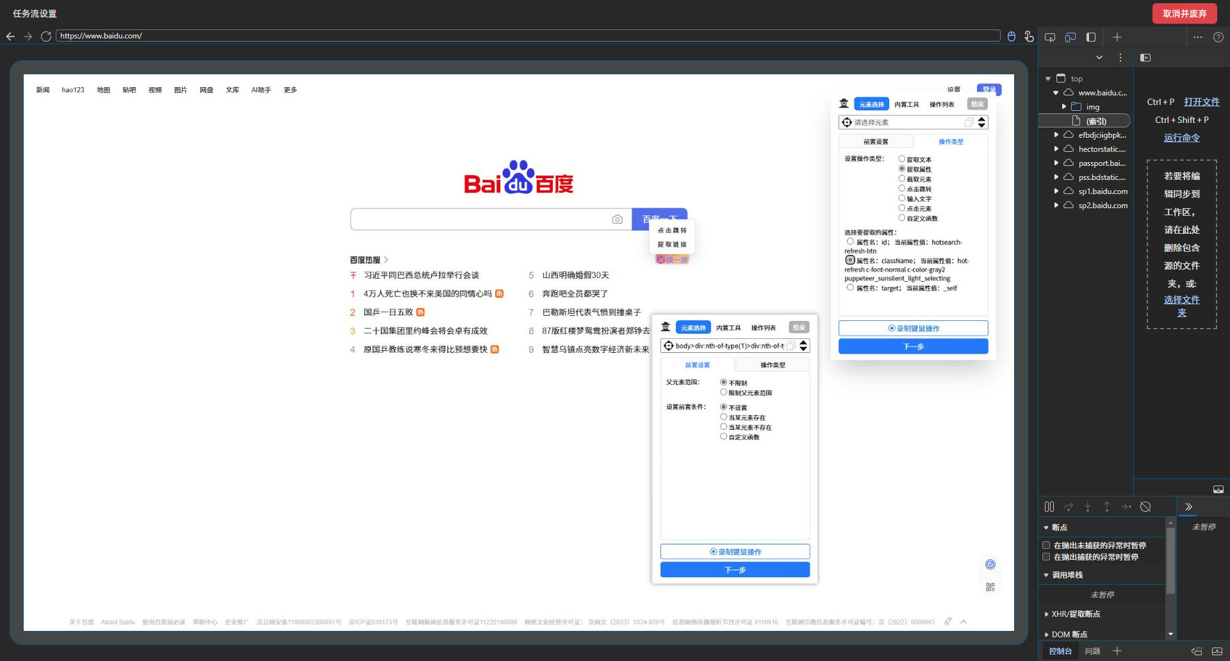
Task: Click the hide navigator panel icon
Action: tap(1145, 58)
